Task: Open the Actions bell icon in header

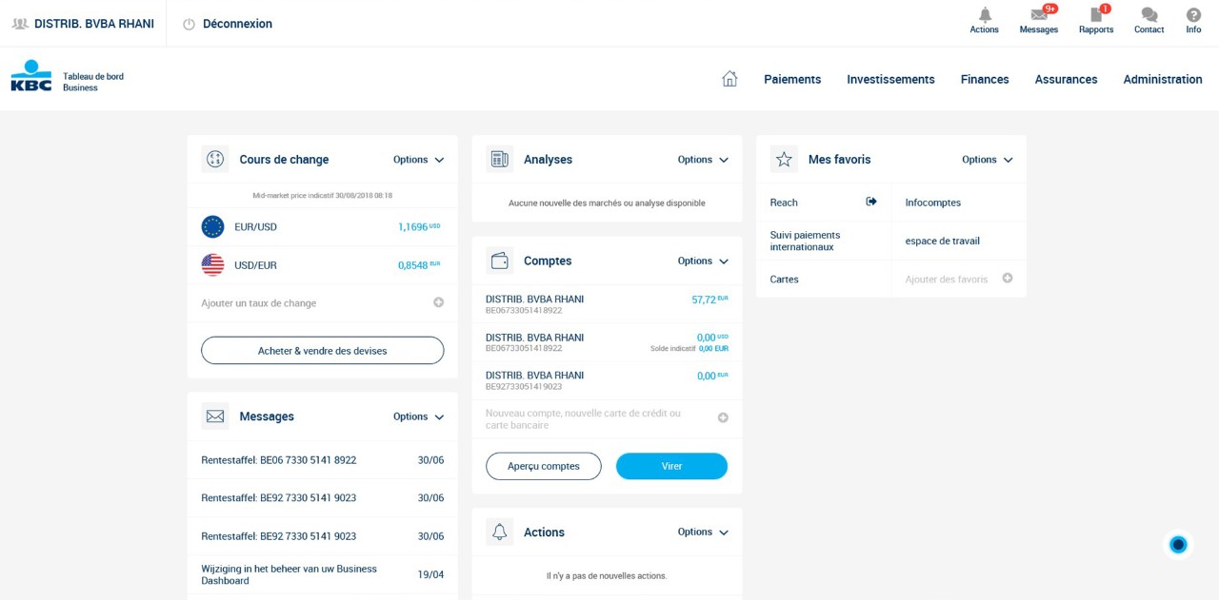Action: coord(985,15)
